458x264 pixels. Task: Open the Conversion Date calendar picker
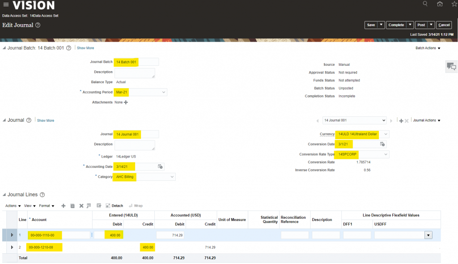pos(382,144)
